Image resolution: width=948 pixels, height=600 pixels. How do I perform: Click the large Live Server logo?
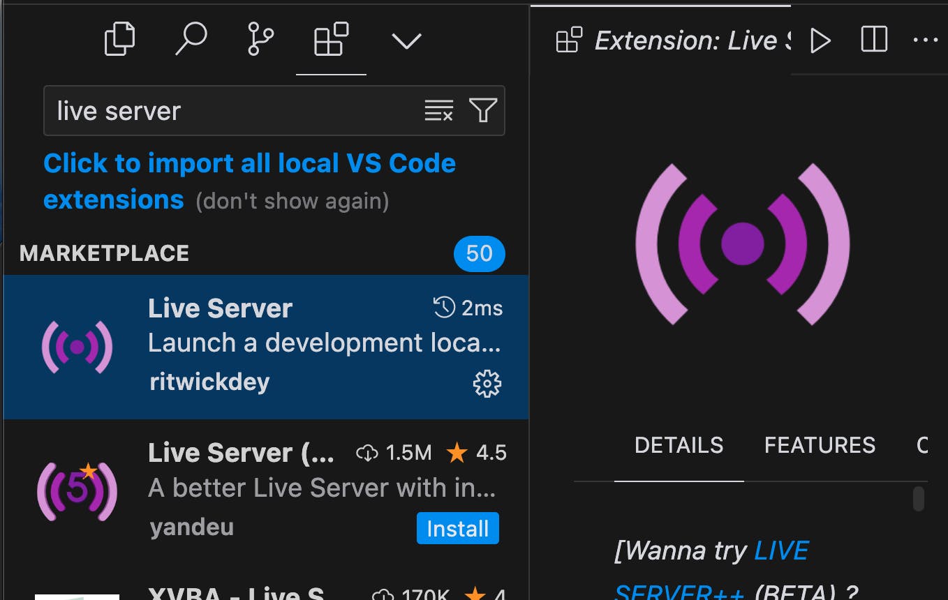pyautogui.click(x=743, y=244)
